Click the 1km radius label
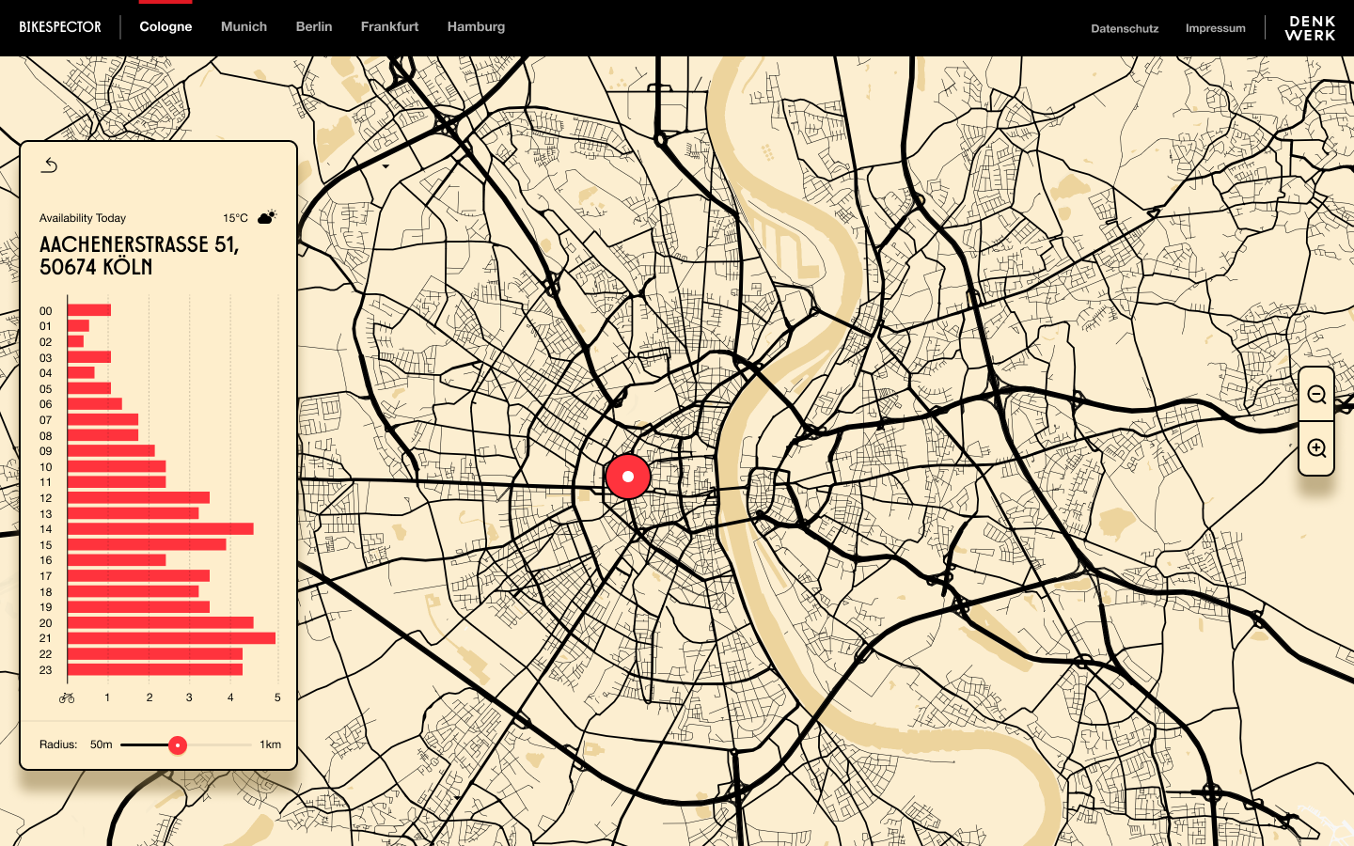Image resolution: width=1354 pixels, height=846 pixels. coord(271,744)
